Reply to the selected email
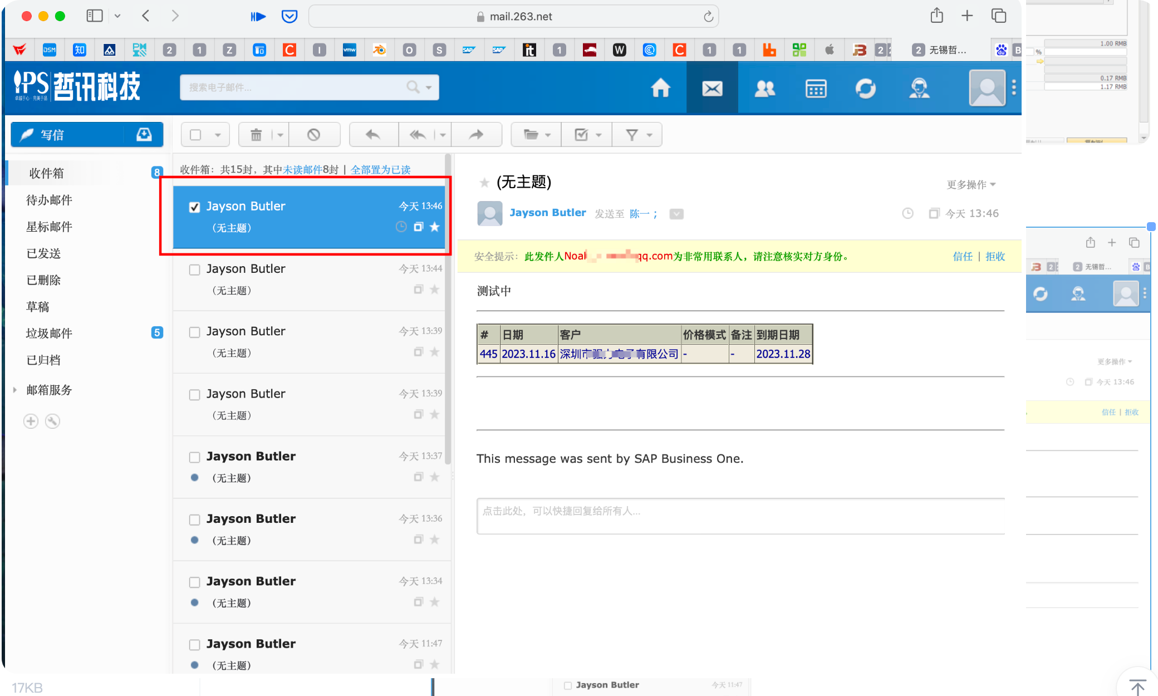Viewport: 1158px width, 696px height. [373, 135]
